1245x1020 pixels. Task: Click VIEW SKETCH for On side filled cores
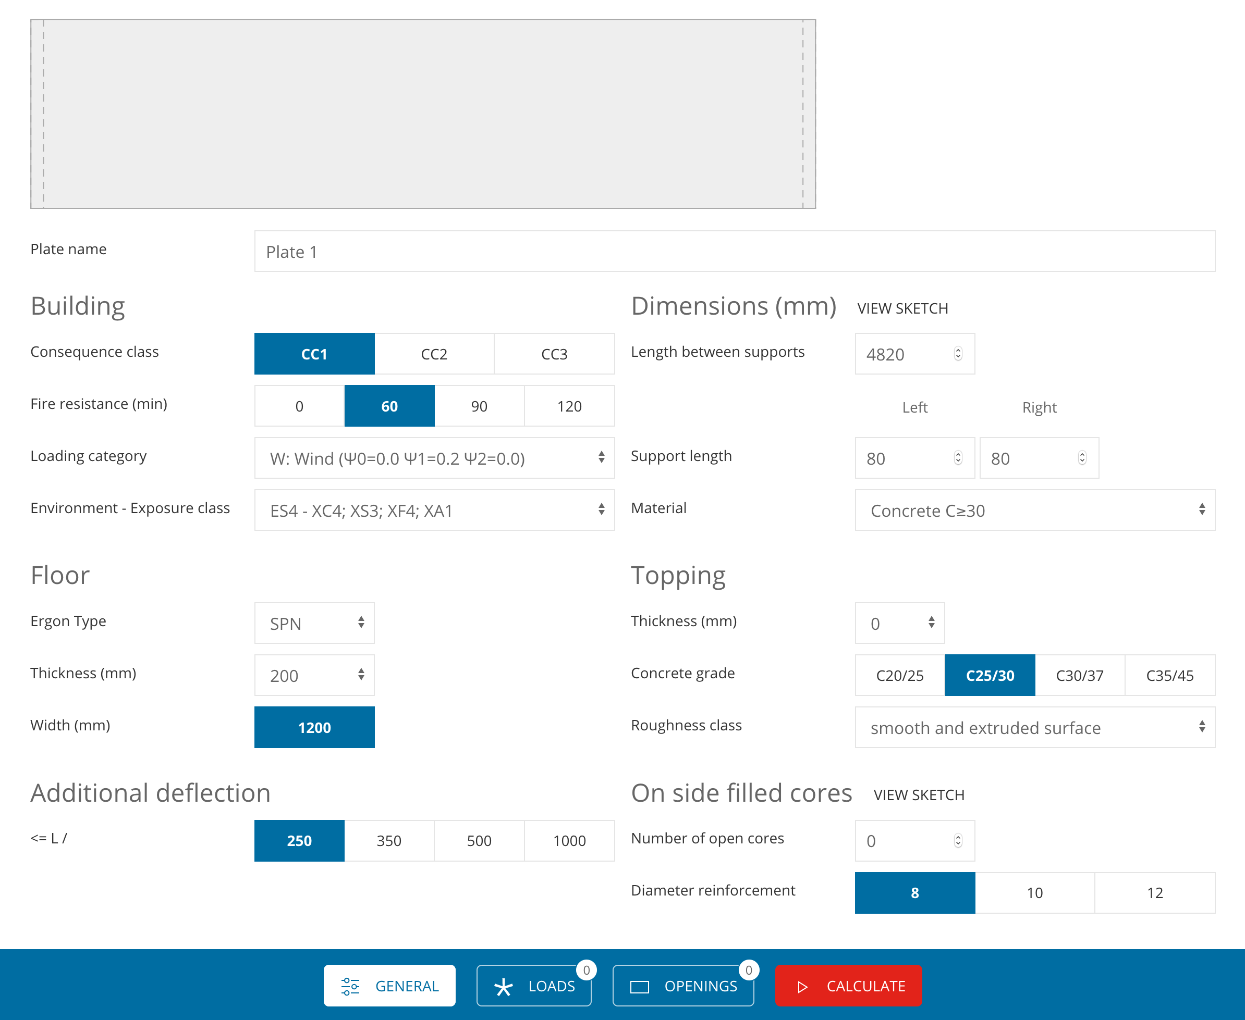[918, 794]
